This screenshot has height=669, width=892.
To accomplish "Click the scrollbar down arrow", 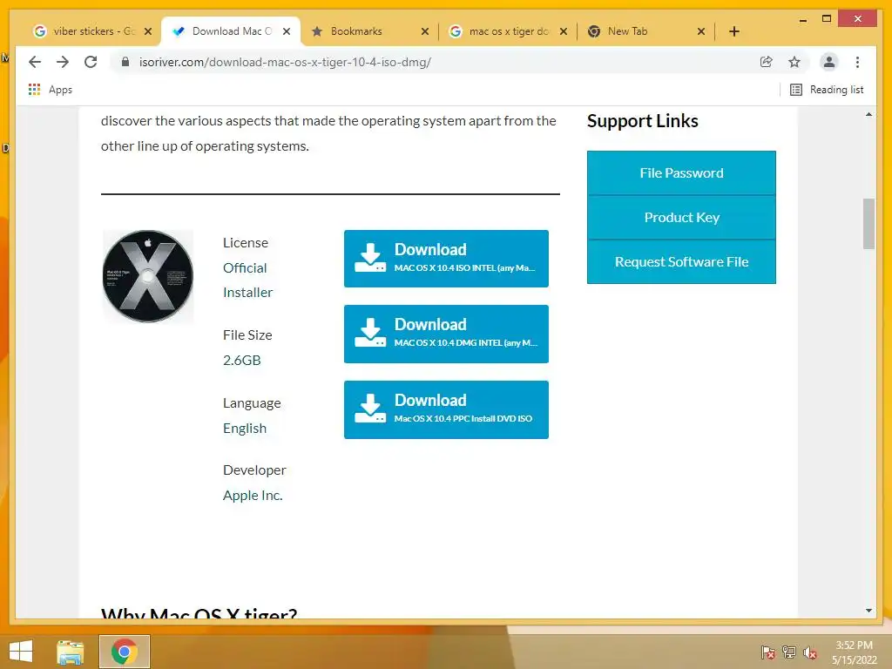I will click(868, 611).
